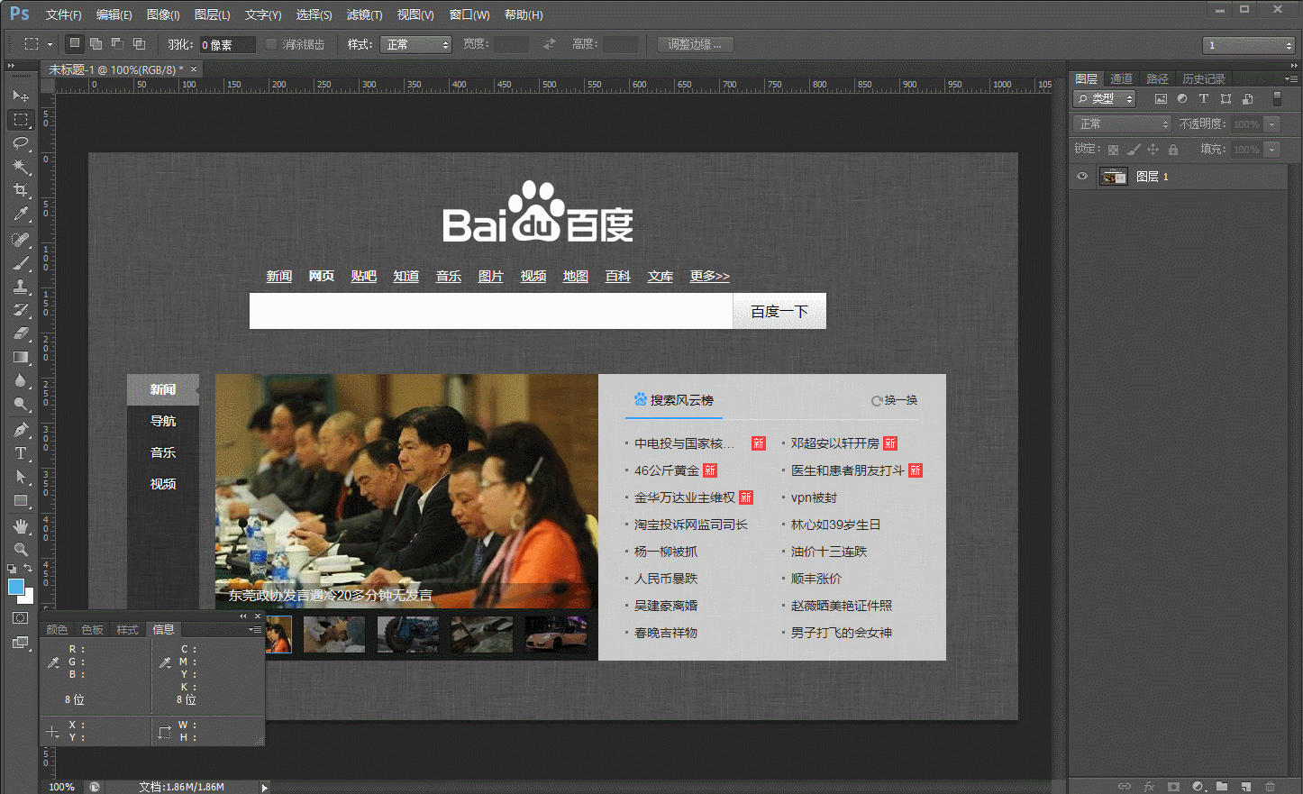Select the Eraser tool
This screenshot has width=1303, height=794.
click(21, 333)
